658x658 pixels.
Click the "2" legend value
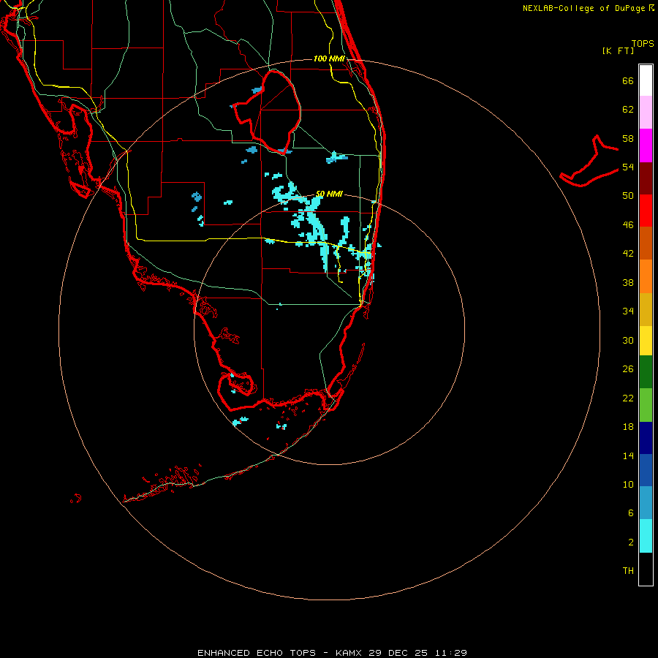[630, 542]
